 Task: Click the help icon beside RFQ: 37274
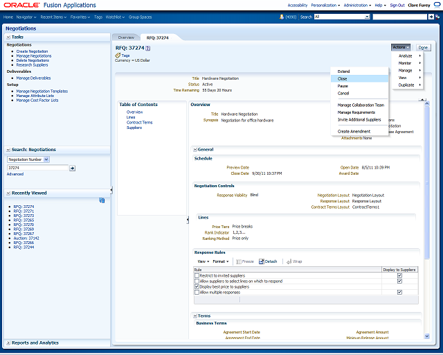point(147,48)
